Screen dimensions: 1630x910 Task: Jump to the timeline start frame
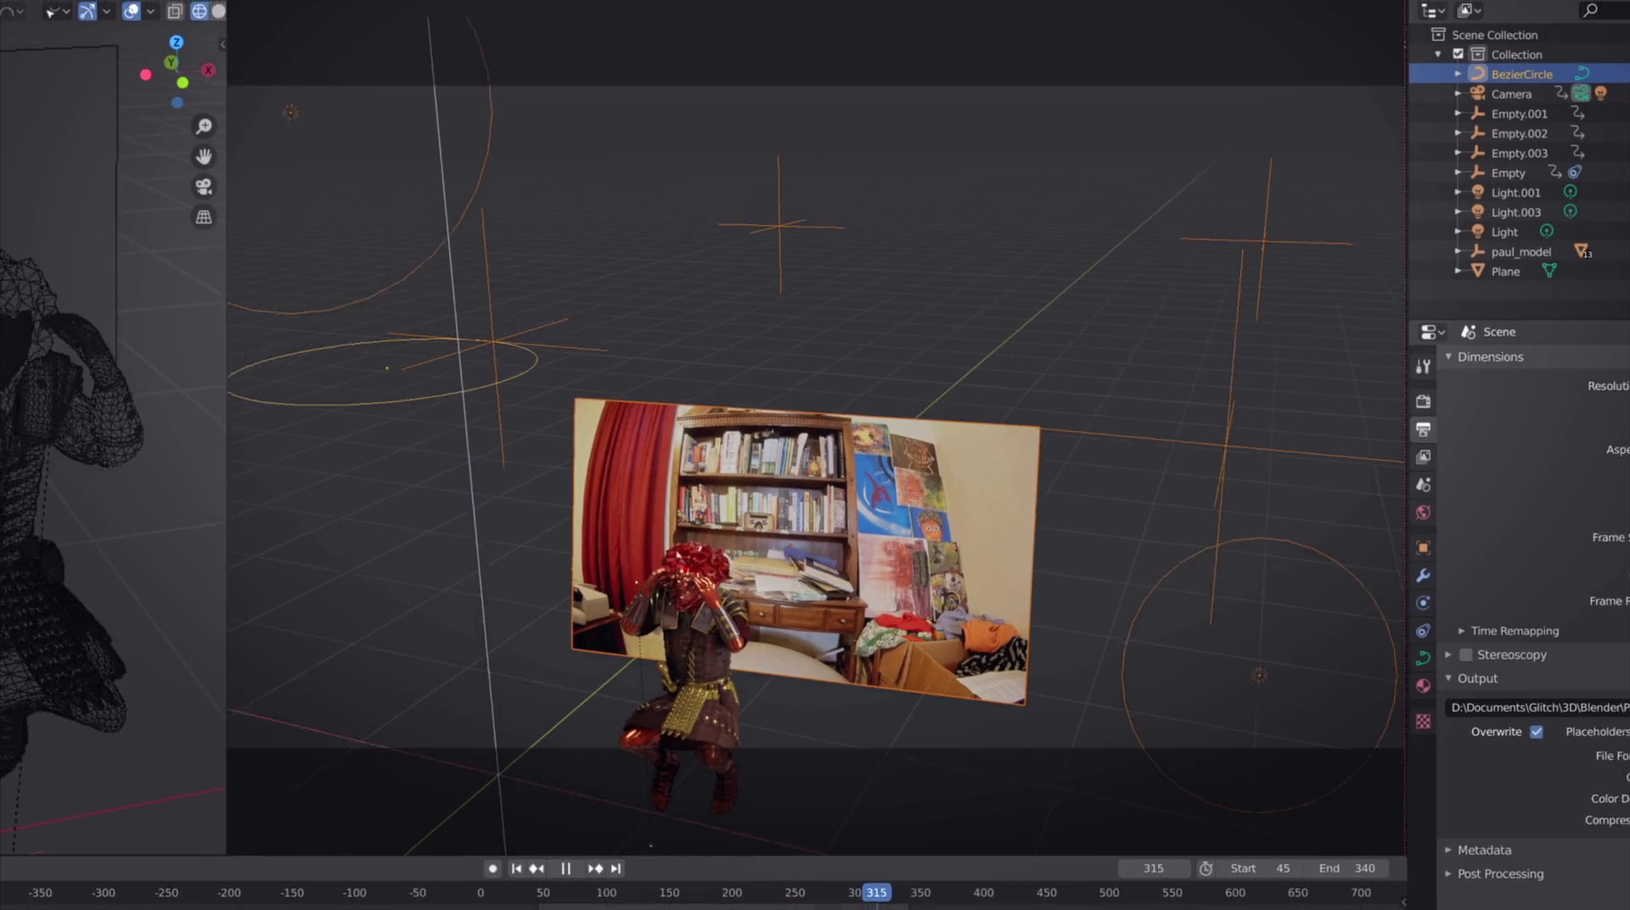point(516,868)
